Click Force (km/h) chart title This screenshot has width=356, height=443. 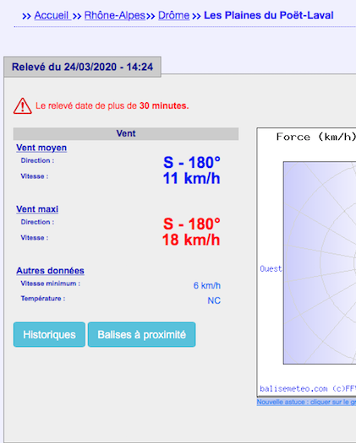click(x=315, y=137)
